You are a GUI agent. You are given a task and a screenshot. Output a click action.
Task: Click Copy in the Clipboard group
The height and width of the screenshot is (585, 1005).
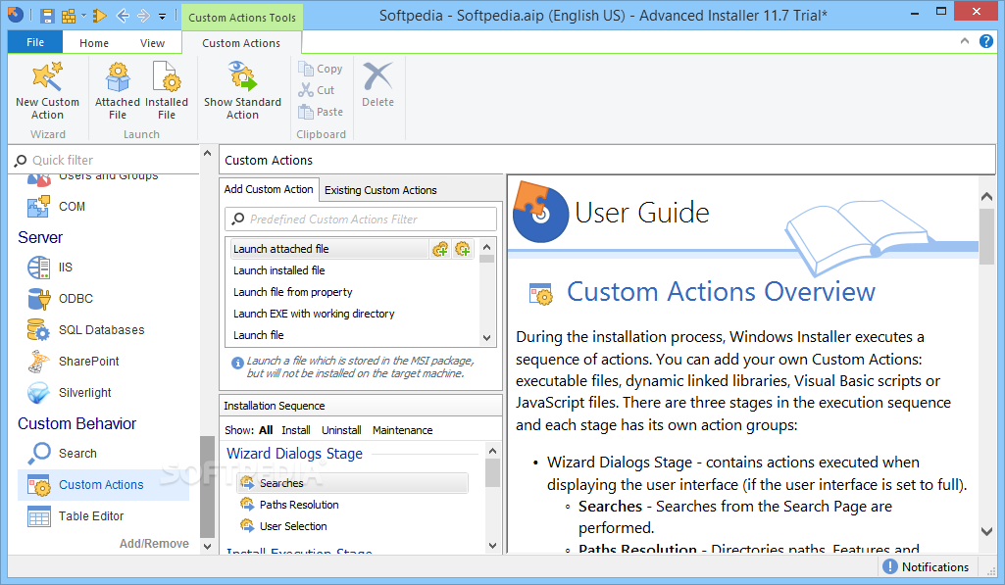[x=321, y=69]
